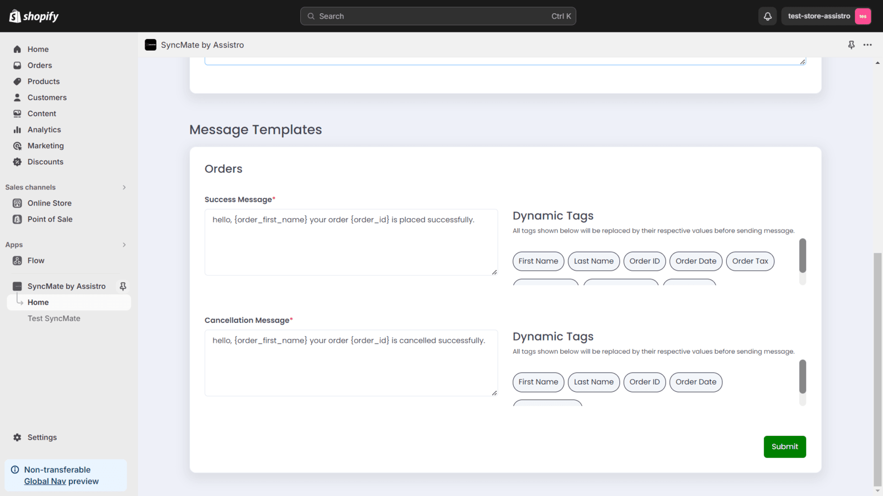Open Orders from the sidebar
Screen dimensions: 883x496
[x=39, y=65]
